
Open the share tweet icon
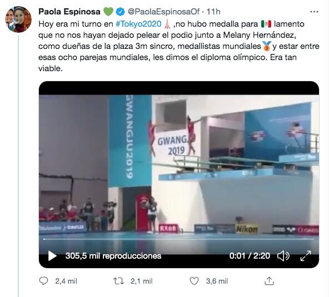[269, 281]
